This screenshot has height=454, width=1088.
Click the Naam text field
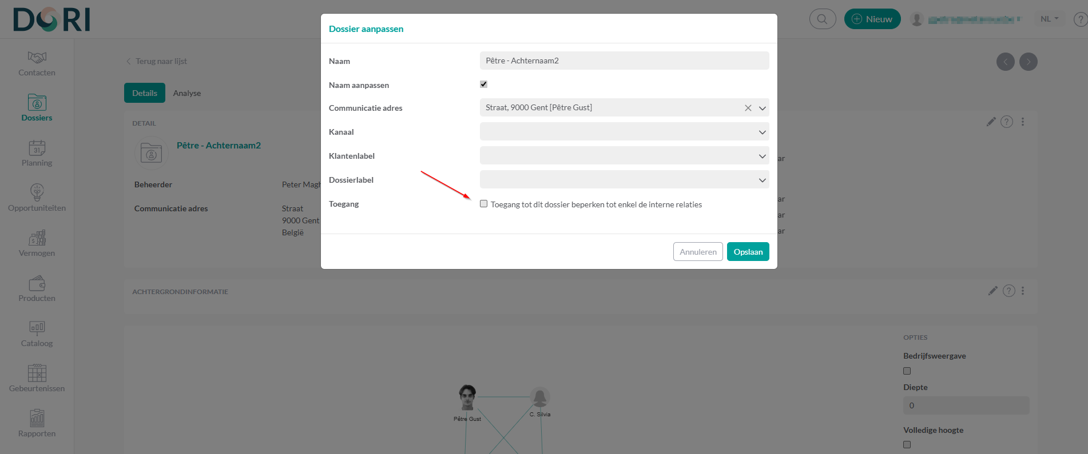pyautogui.click(x=624, y=61)
